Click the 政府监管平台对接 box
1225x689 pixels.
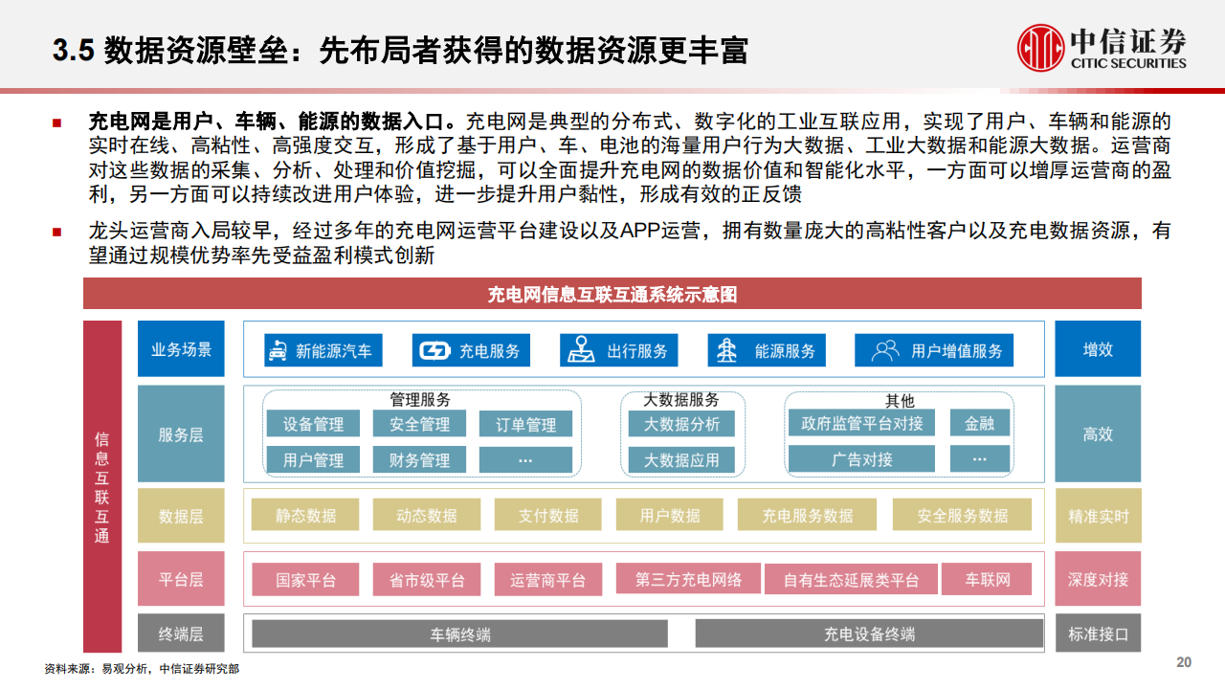pyautogui.click(x=861, y=423)
